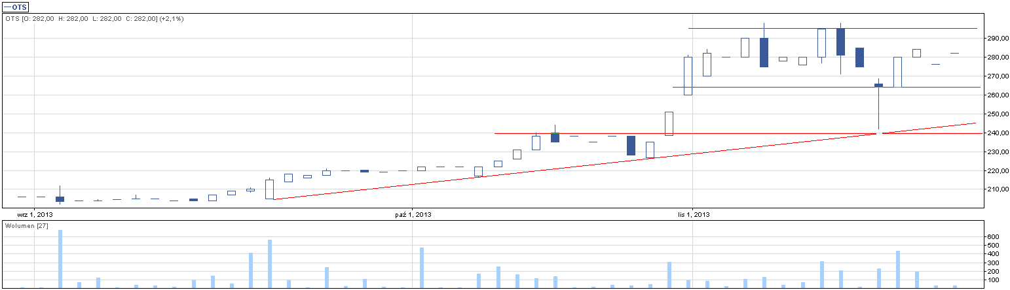Click the 'paź 1, 2013' date label
The image size is (1010, 290).
pyautogui.click(x=413, y=214)
